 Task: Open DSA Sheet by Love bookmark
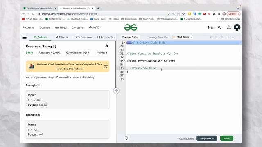tap(77, 19)
